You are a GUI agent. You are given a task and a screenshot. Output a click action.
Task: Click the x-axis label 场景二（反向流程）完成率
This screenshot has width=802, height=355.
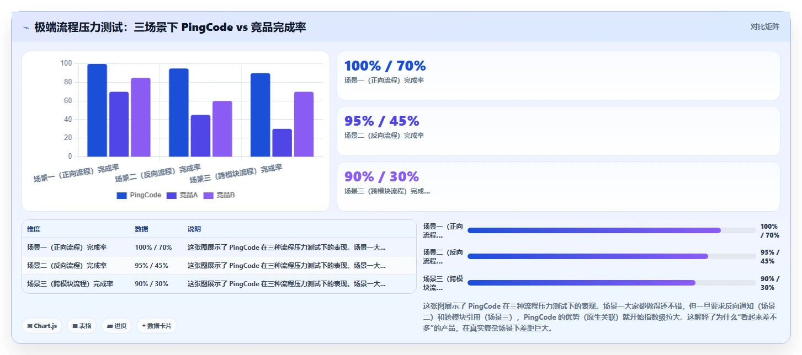(x=158, y=173)
